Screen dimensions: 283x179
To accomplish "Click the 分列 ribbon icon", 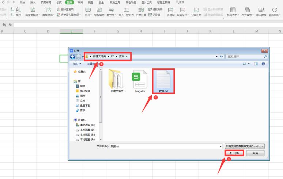I will 88,10.
